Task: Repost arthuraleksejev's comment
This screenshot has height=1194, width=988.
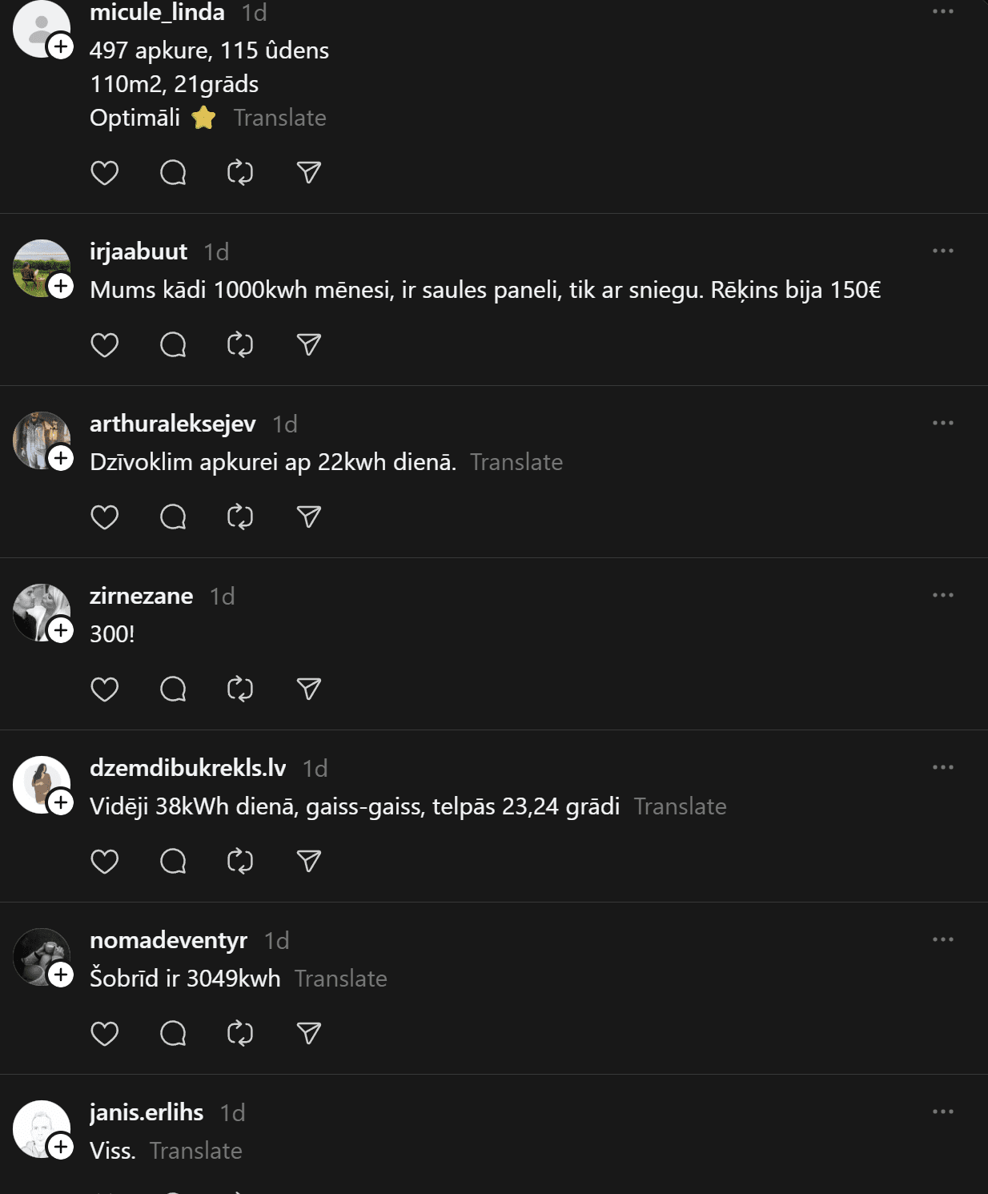Action: (x=240, y=517)
